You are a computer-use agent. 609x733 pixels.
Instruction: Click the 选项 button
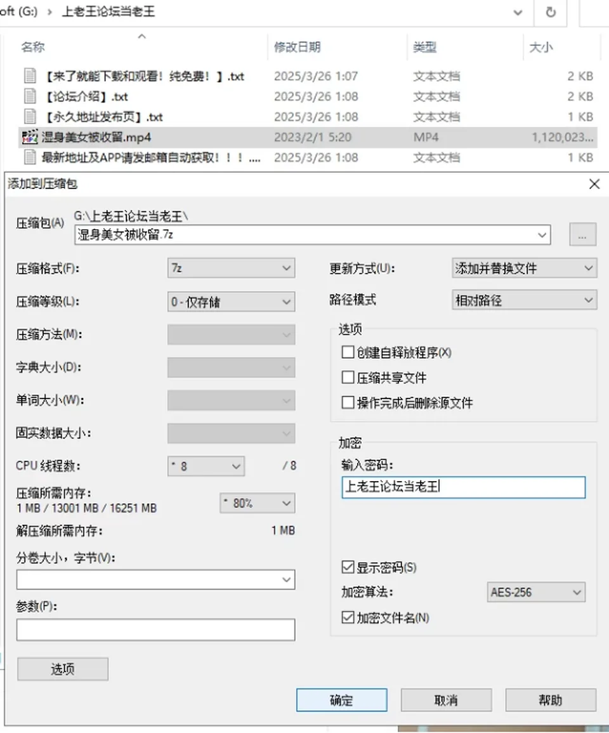pyautogui.click(x=63, y=669)
